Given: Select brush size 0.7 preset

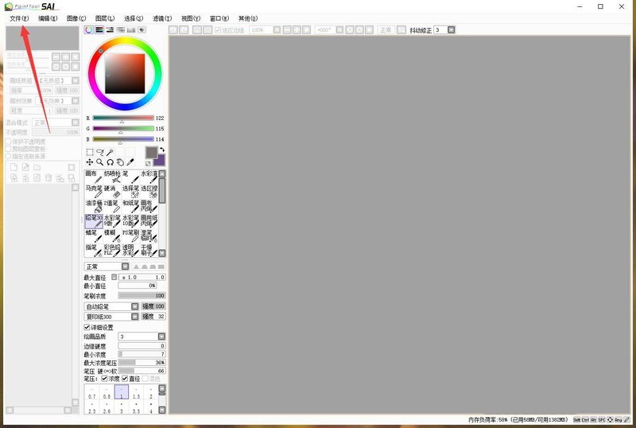Looking at the screenshot, I should coord(91,394).
